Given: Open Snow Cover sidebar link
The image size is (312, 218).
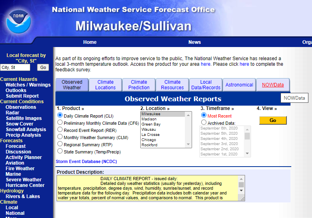Looking at the screenshot, I should [20, 124].
